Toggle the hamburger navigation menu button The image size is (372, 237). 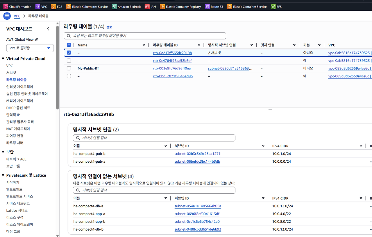7,16
